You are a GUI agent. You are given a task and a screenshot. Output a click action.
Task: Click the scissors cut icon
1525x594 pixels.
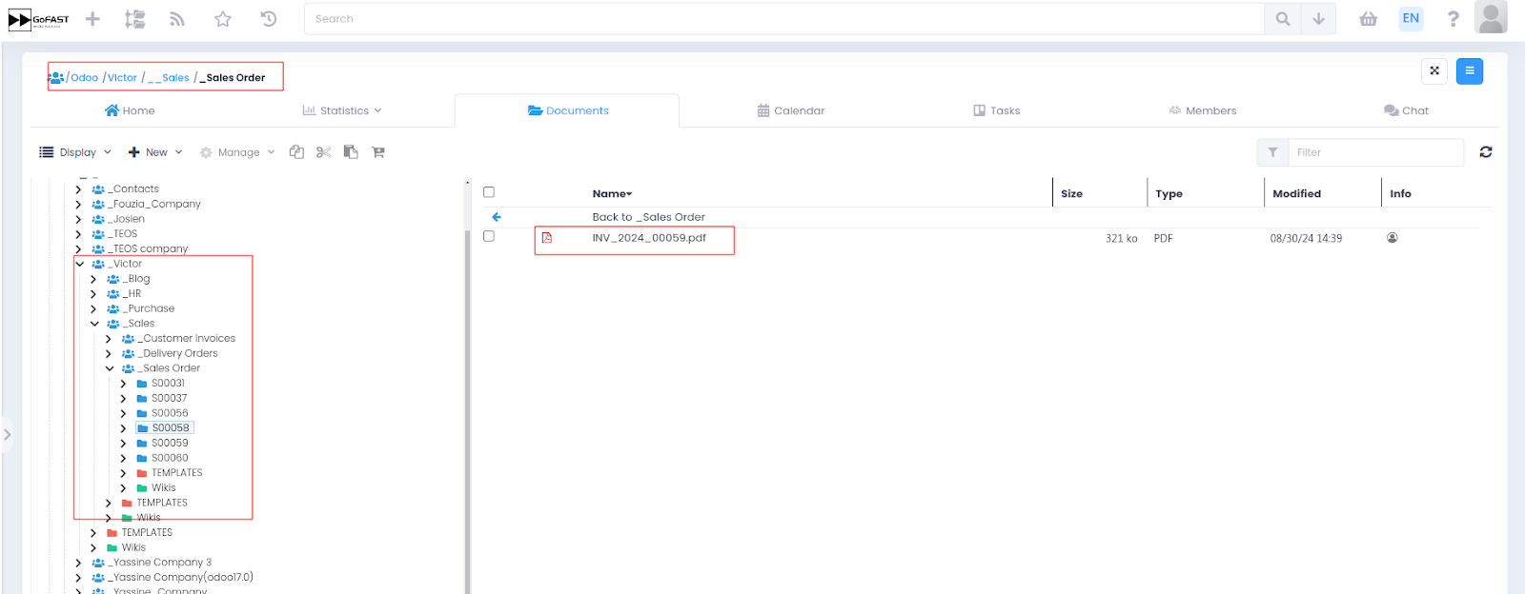[324, 152]
